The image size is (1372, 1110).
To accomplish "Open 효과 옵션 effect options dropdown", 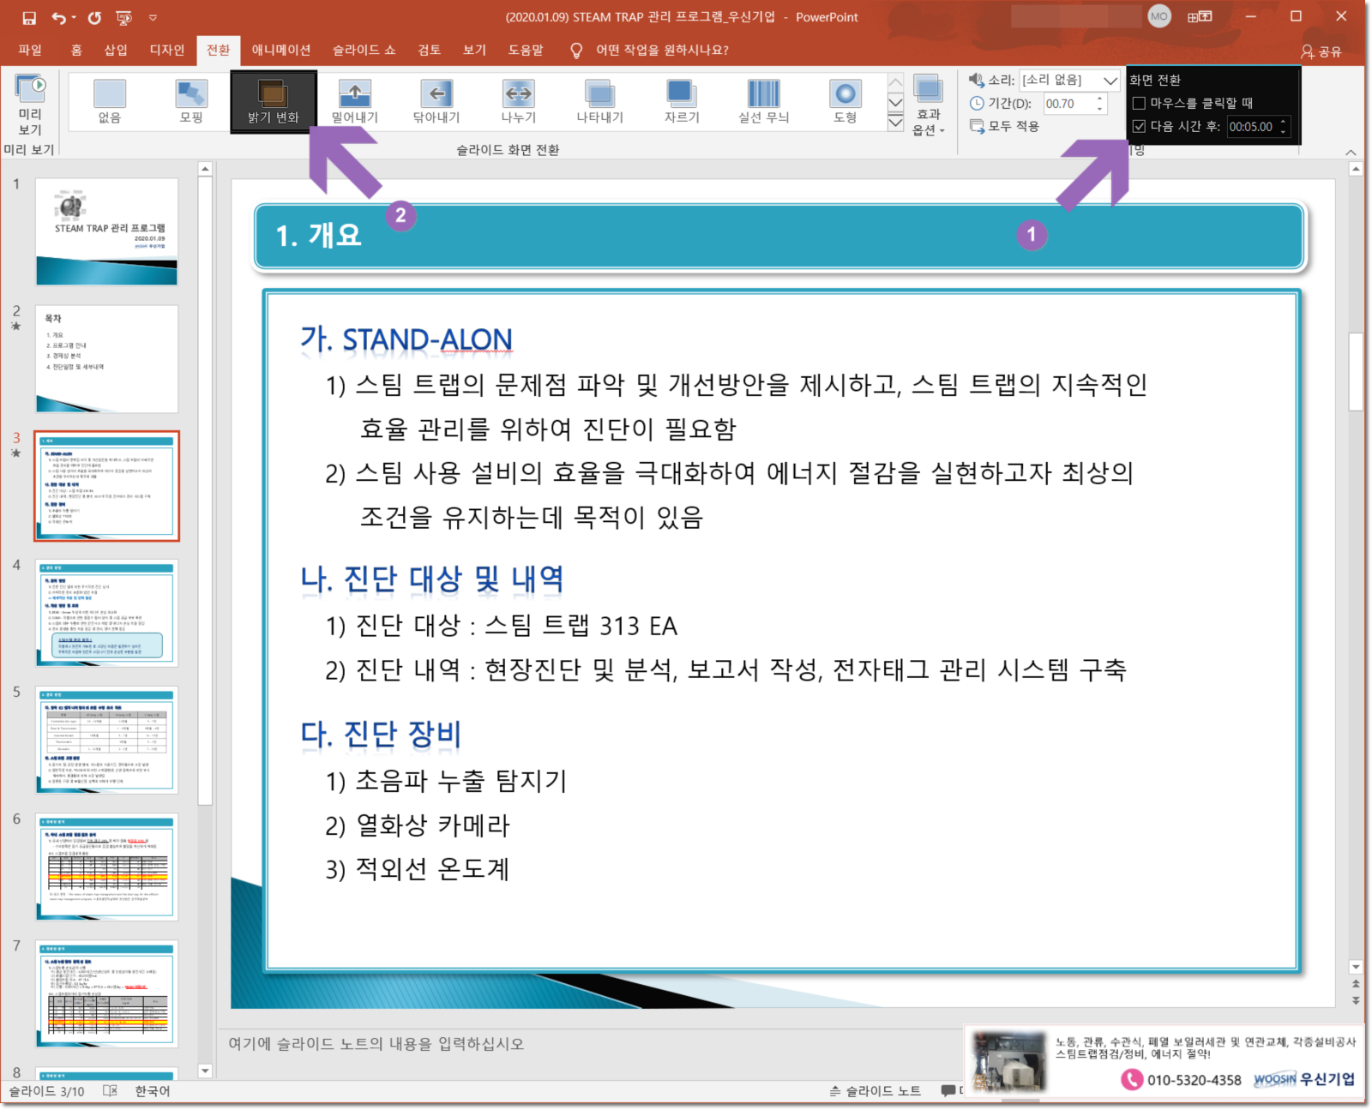I will (x=929, y=105).
